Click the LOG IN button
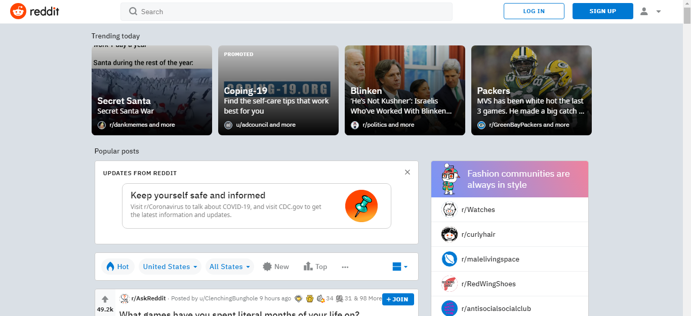The height and width of the screenshot is (316, 691). (534, 11)
